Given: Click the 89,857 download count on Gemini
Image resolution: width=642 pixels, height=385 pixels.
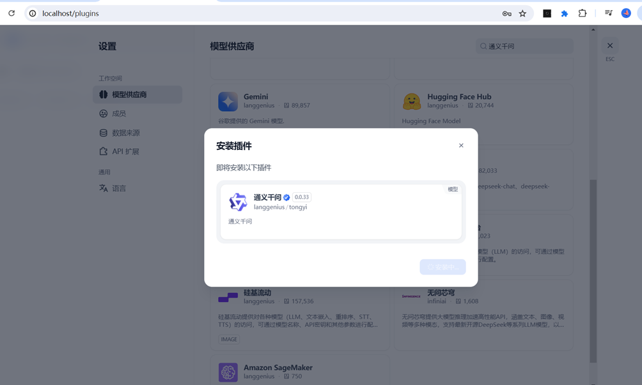Looking at the screenshot, I should (301, 105).
